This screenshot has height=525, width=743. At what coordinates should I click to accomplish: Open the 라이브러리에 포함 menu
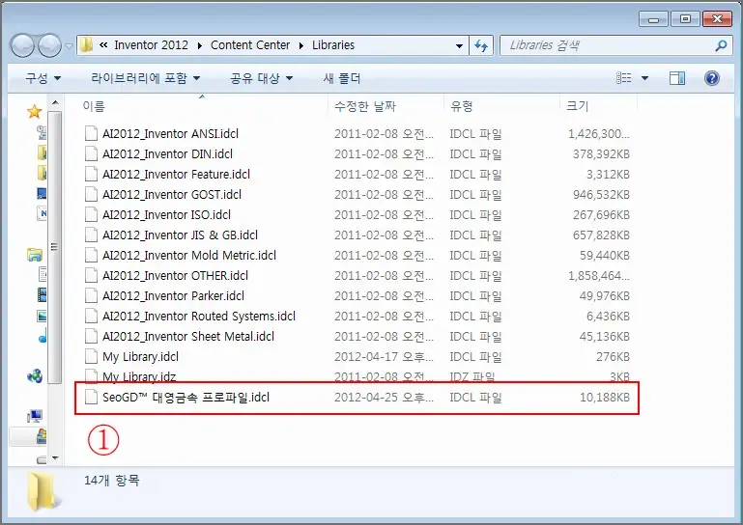146,78
